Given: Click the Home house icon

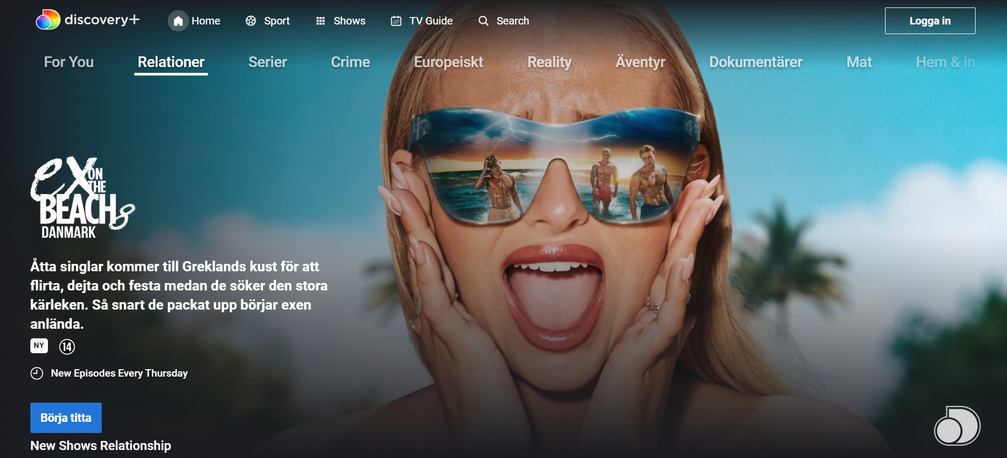Looking at the screenshot, I should (178, 21).
